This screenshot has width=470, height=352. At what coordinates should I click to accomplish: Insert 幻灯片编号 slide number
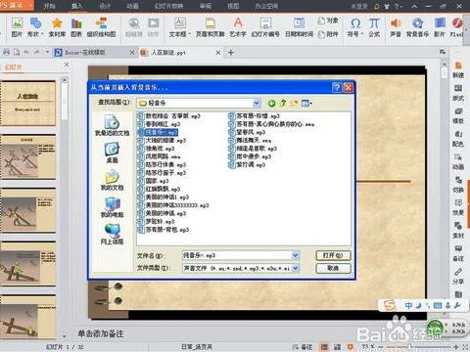tap(265, 27)
